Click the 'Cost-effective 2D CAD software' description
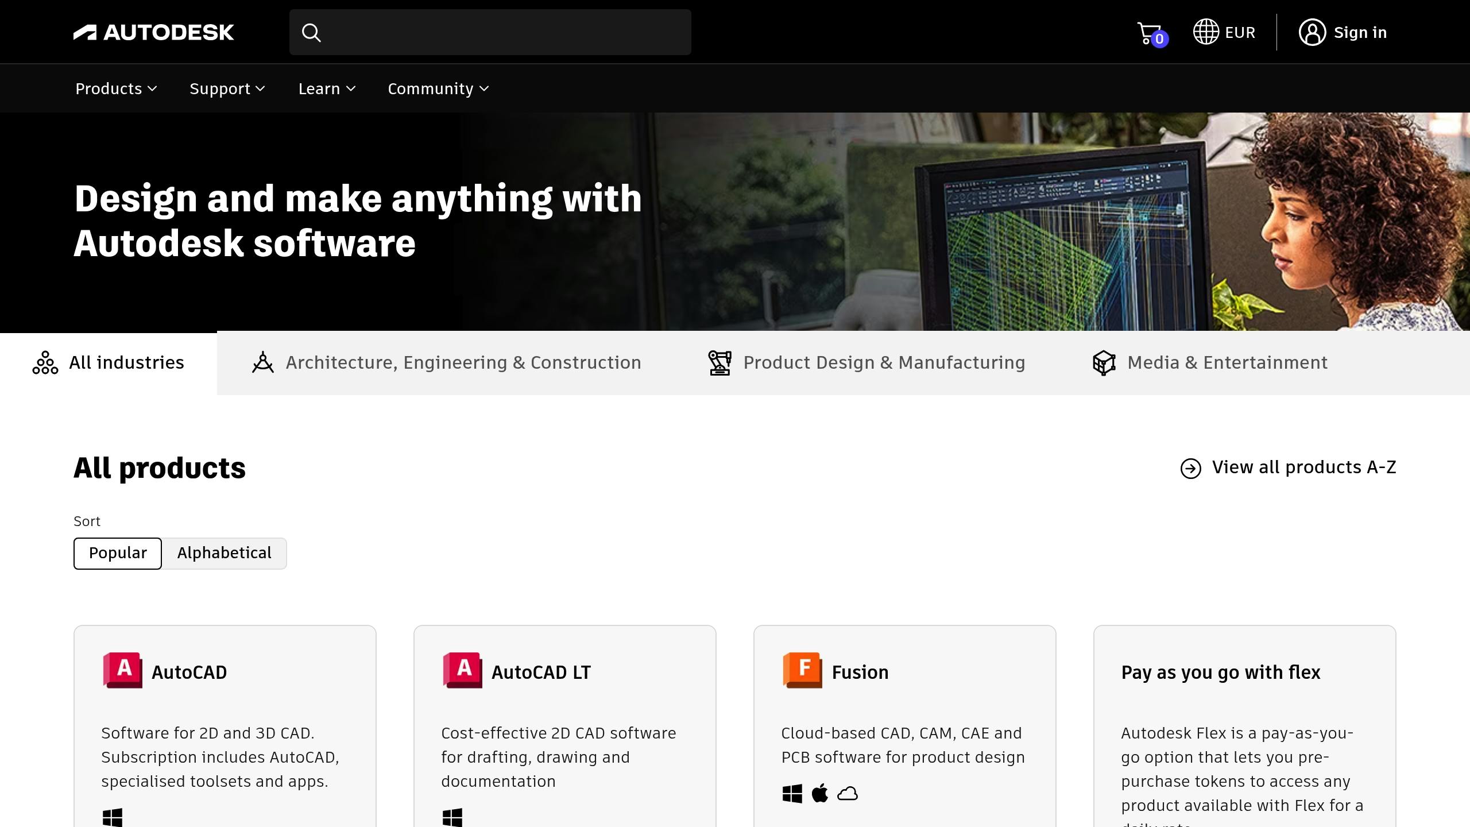 tap(559, 757)
